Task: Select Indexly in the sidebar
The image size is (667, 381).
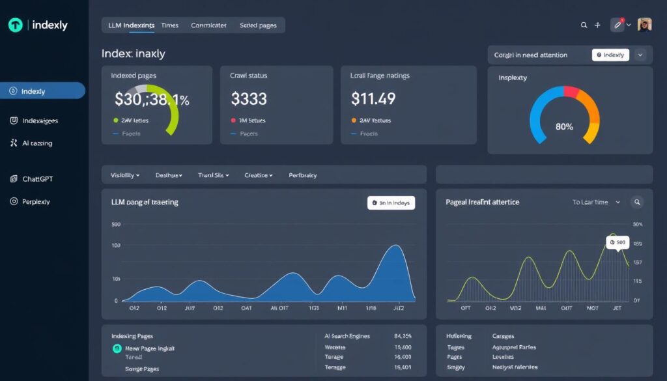Action: point(42,91)
